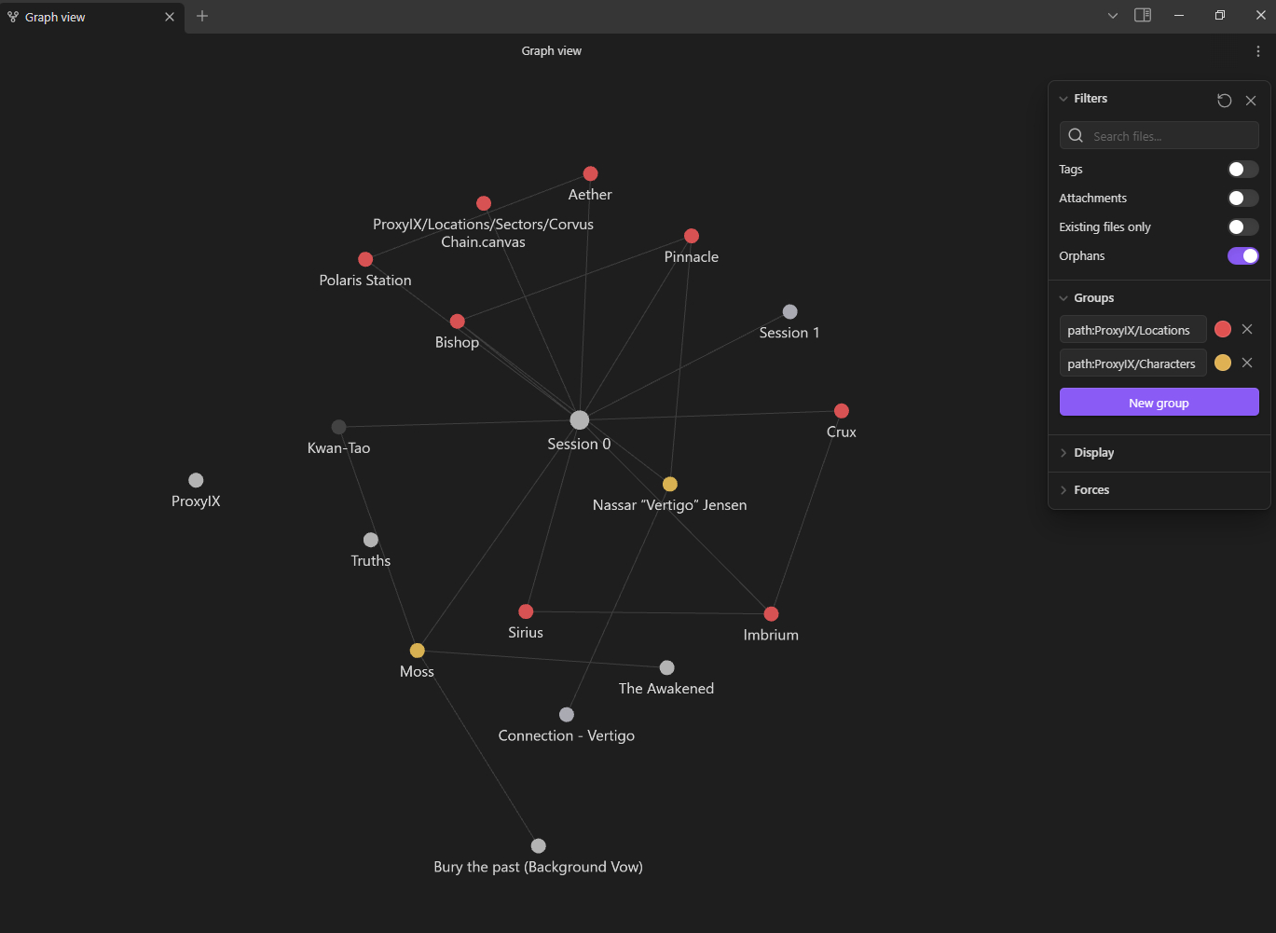Expand the Display section
This screenshot has height=933, width=1276.
click(1093, 453)
